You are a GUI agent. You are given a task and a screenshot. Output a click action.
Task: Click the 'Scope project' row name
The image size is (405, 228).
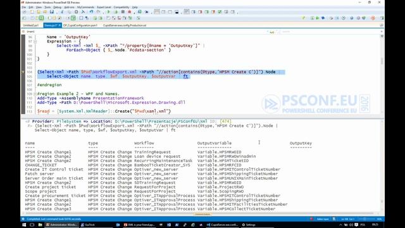(40, 191)
